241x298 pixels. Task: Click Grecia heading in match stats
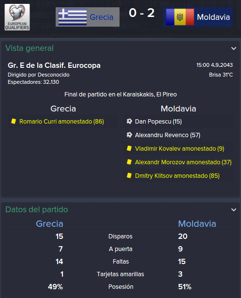click(x=49, y=224)
